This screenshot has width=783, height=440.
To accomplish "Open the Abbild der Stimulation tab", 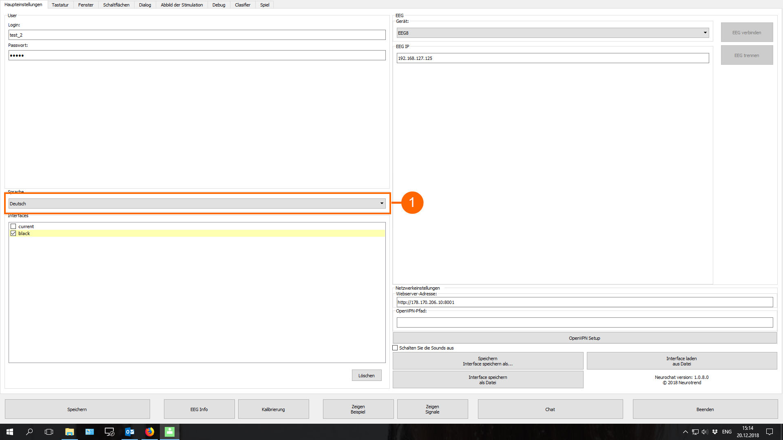I will click(x=181, y=5).
